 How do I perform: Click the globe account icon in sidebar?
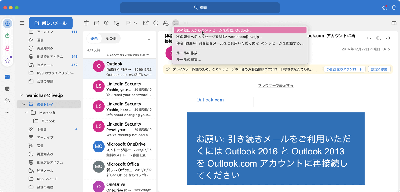click(x=7, y=24)
